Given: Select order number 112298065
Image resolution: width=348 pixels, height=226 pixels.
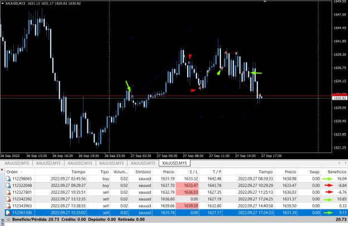Looking at the screenshot, I should pyautogui.click(x=22, y=179).
